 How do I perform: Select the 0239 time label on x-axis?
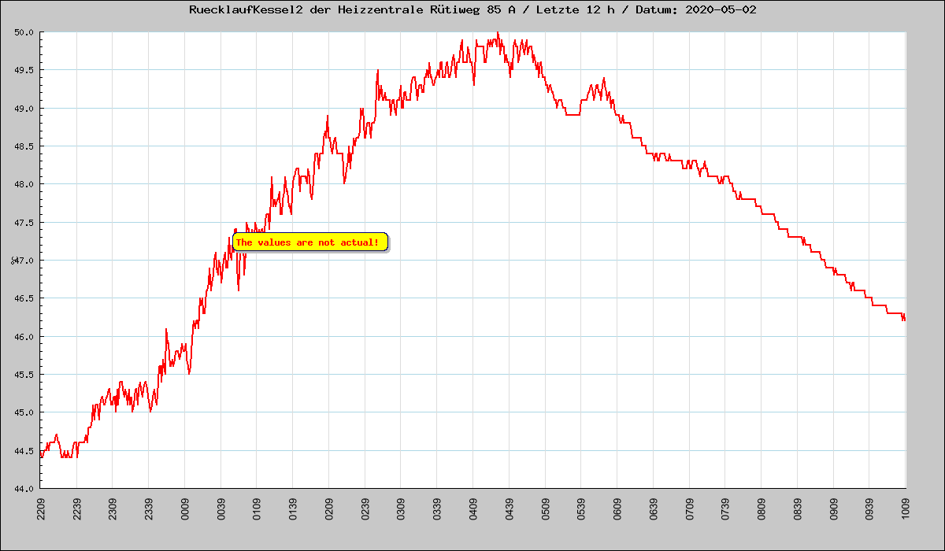(365, 508)
